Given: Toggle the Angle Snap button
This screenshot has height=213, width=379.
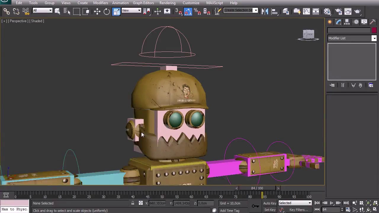Looking at the screenshot, I should [x=188, y=12].
